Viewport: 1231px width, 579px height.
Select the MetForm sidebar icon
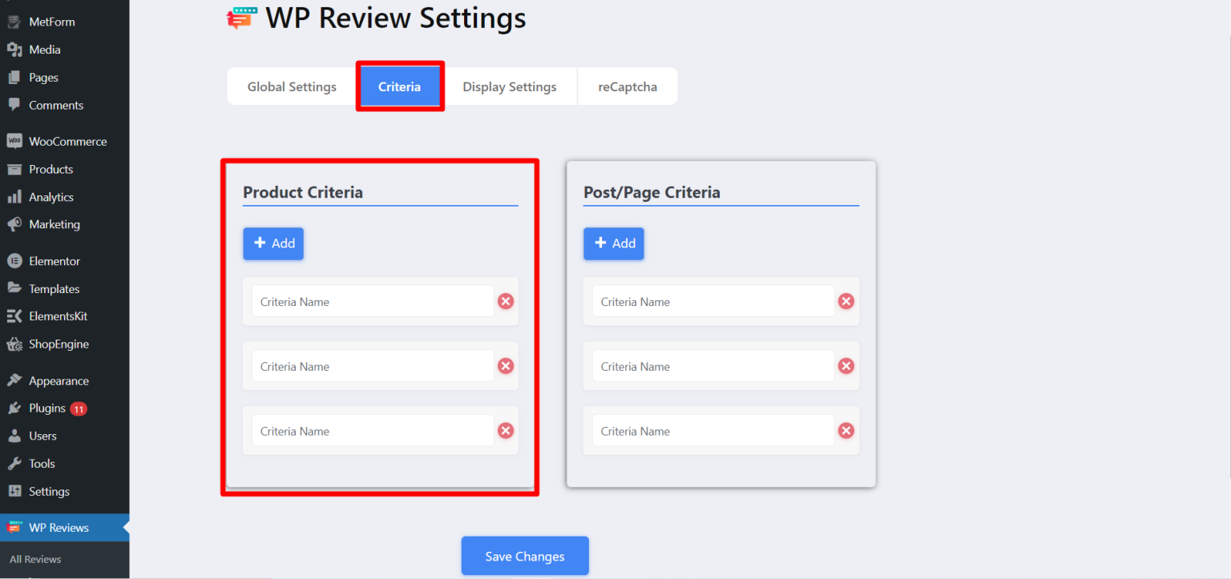[x=16, y=21]
